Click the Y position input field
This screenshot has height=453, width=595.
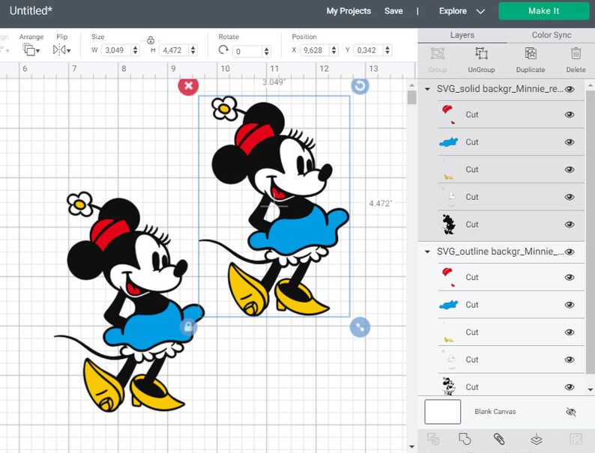[x=369, y=50]
